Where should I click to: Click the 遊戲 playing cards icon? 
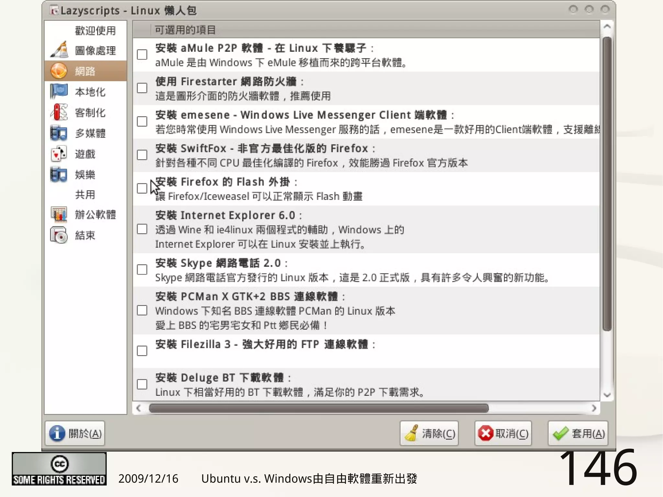pos(59,154)
